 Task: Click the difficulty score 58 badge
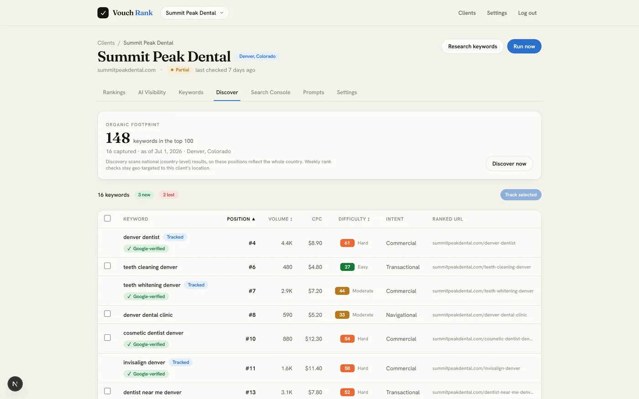[x=347, y=368]
